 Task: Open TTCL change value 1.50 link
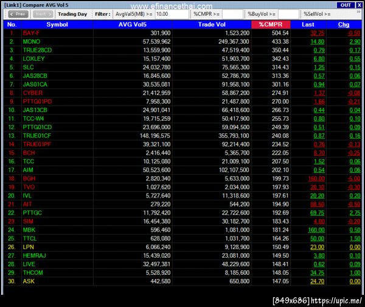pyautogui.click(x=355, y=238)
